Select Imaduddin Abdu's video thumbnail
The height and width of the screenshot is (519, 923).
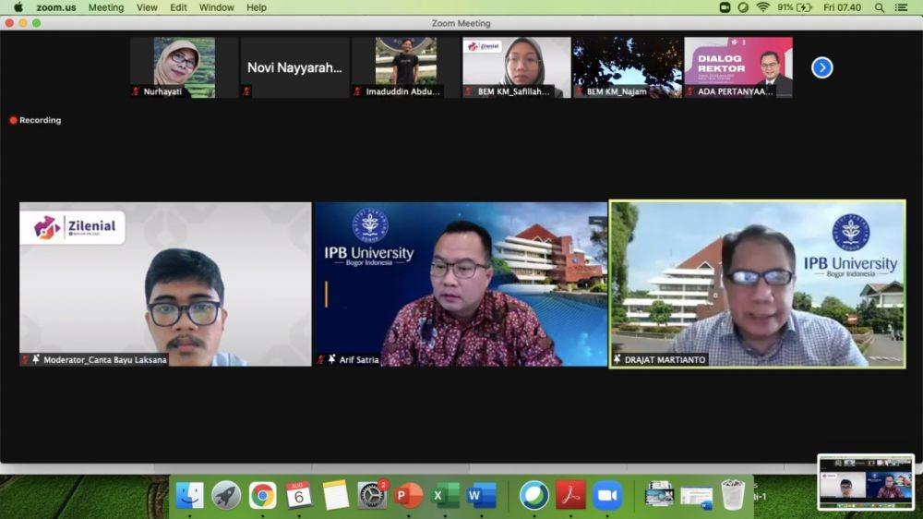click(405, 67)
